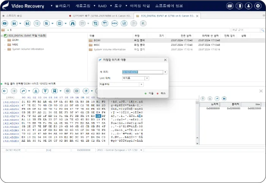Screen dimensions: 266x183
Task: Open the 처음부터 dropdown in dialog
Action: [142, 84]
